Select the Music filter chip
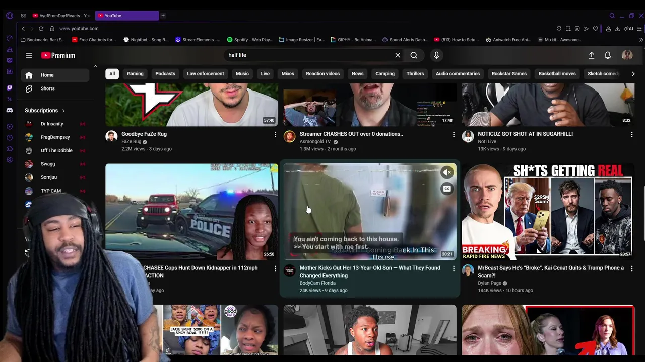 pyautogui.click(x=242, y=74)
